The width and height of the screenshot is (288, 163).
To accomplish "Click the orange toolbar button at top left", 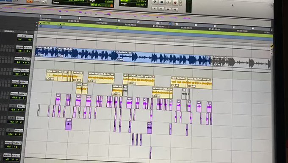I will pos(29,1).
